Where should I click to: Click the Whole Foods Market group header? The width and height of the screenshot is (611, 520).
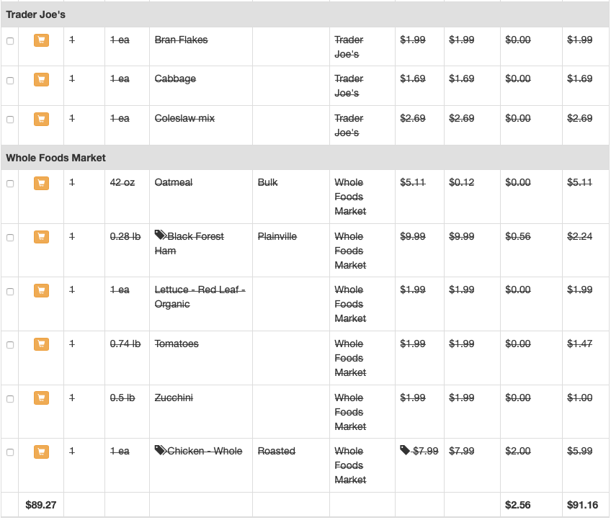tap(56, 157)
